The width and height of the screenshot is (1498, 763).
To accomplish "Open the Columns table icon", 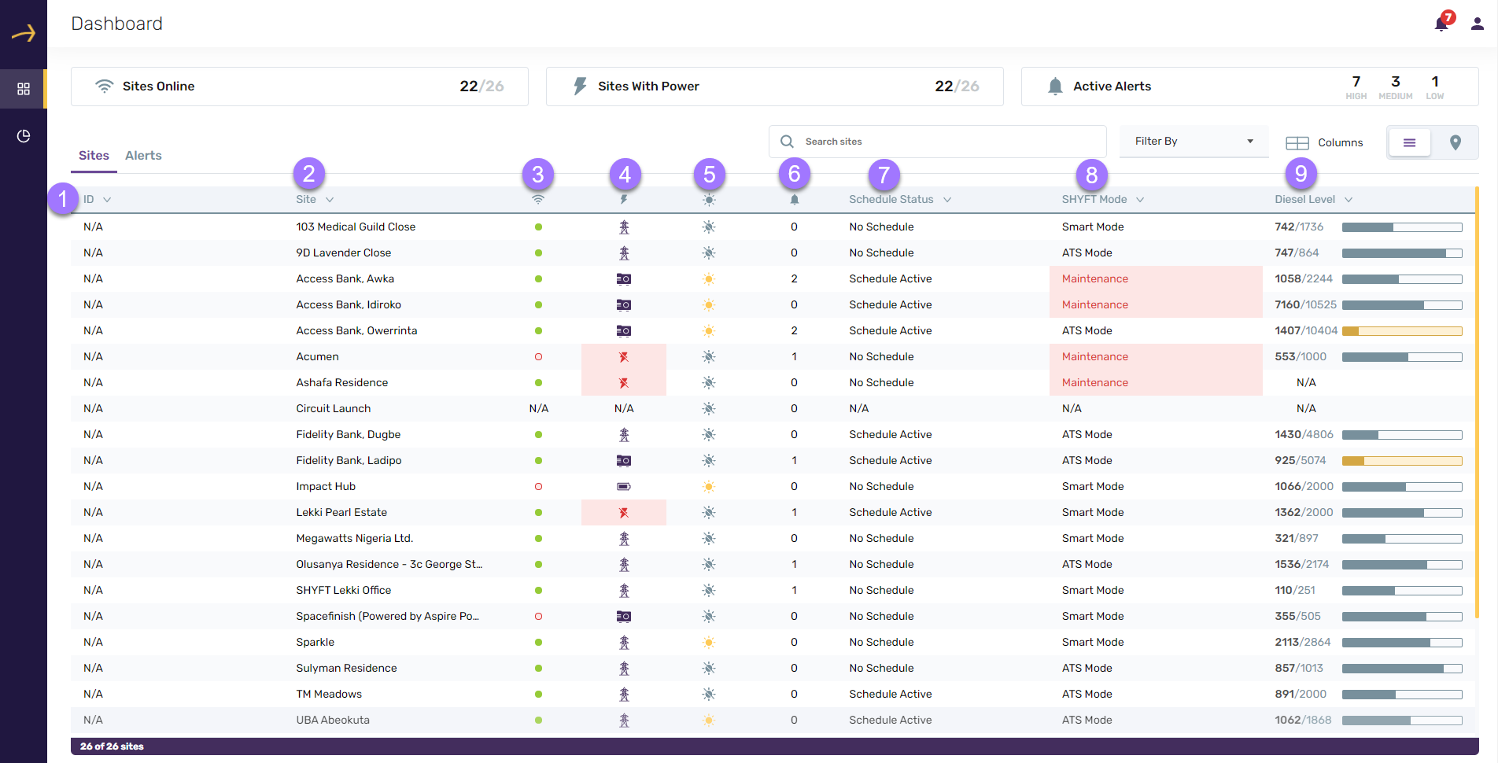I will tap(1297, 142).
